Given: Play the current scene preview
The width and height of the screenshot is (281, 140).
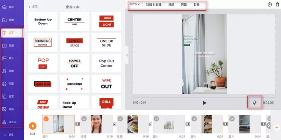Looking at the screenshot, I should (204, 103).
